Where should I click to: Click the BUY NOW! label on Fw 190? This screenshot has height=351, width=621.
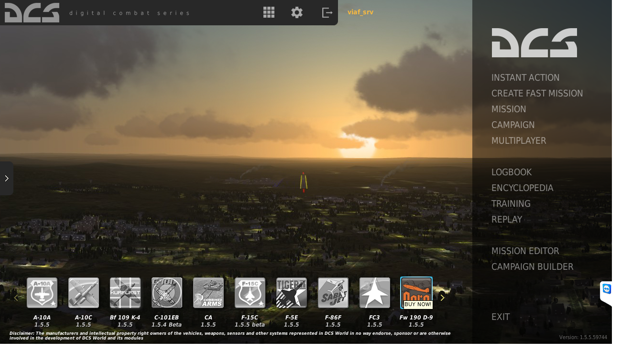(x=418, y=304)
